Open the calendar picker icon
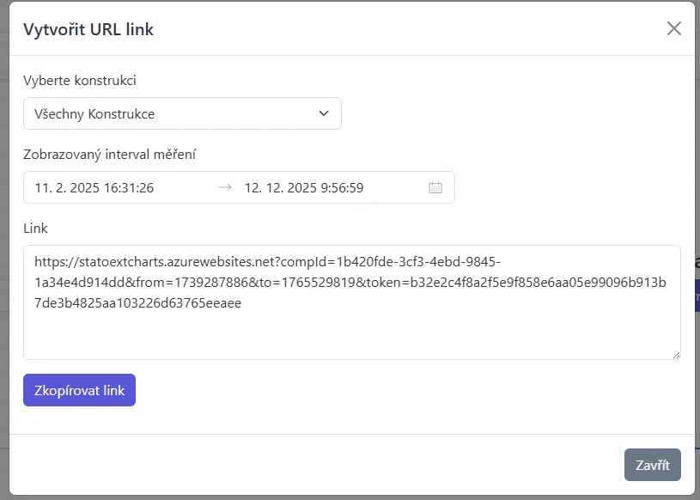 point(435,187)
